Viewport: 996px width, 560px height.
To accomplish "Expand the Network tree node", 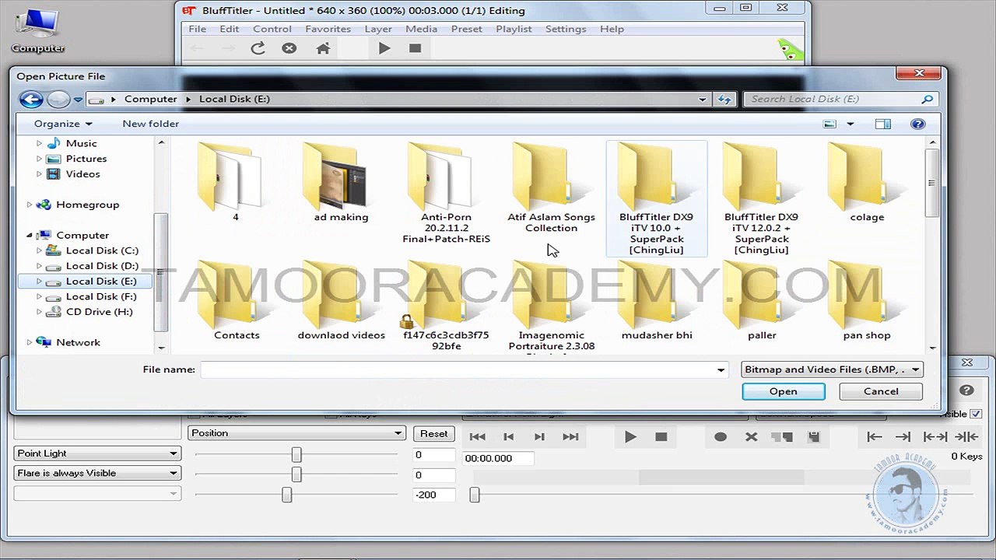I will click(x=30, y=342).
